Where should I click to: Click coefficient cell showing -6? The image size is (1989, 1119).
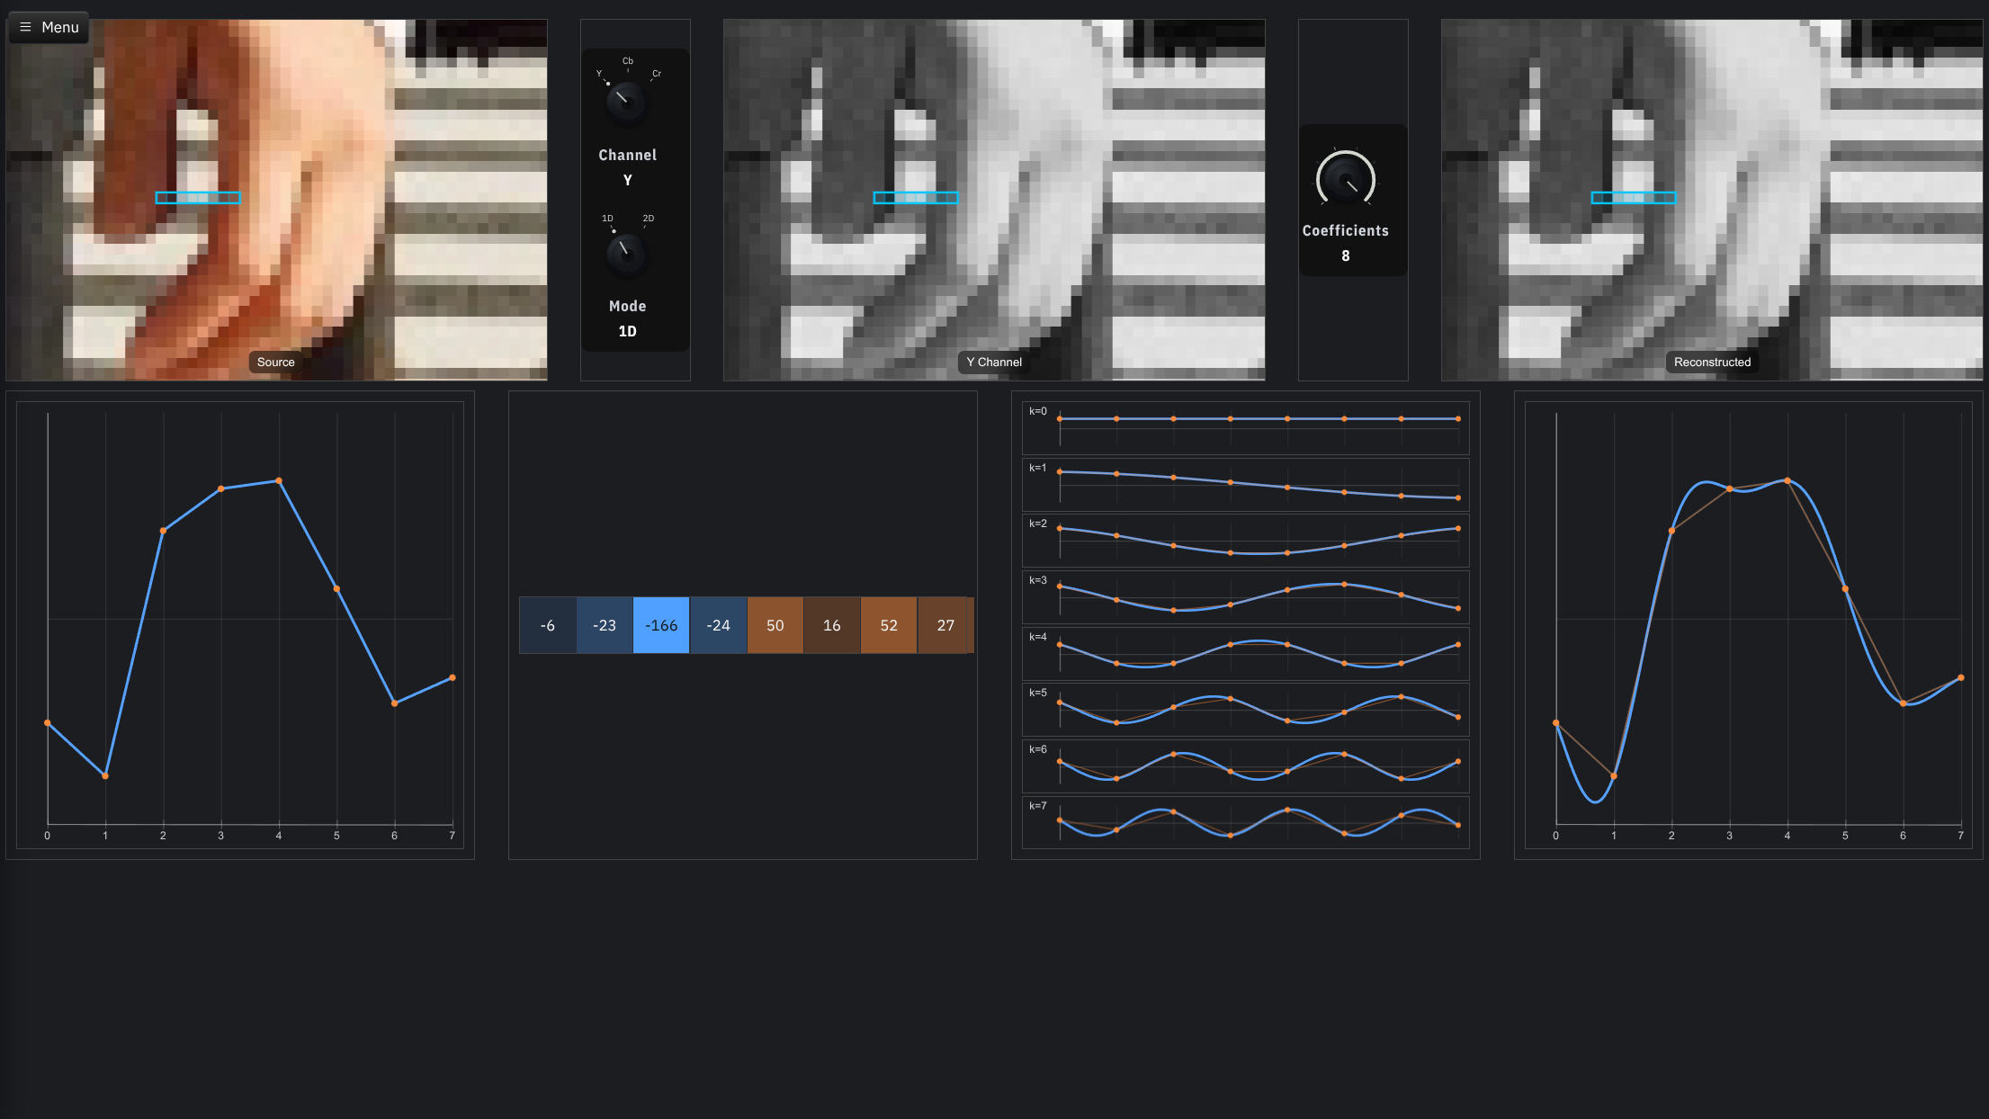tap(547, 625)
